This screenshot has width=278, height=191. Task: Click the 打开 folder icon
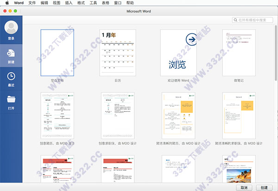[11, 99]
